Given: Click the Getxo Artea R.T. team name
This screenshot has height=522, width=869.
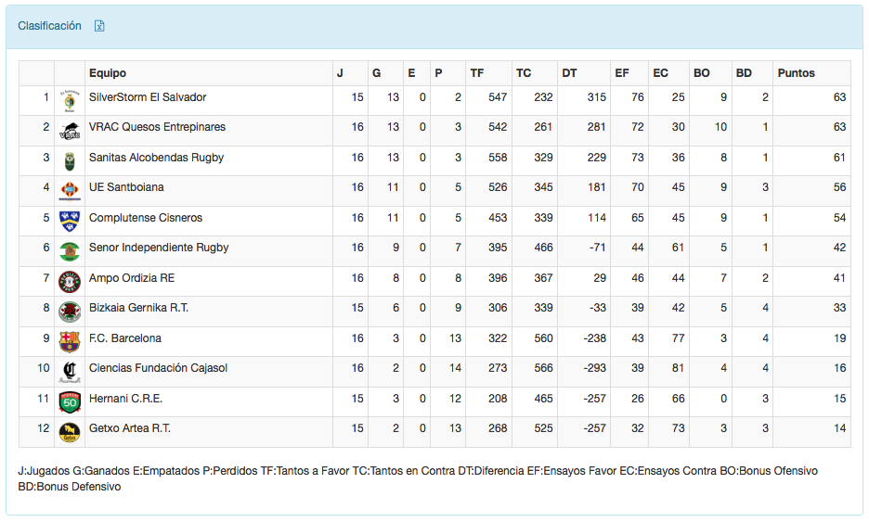Looking at the screenshot, I should pos(129,428).
